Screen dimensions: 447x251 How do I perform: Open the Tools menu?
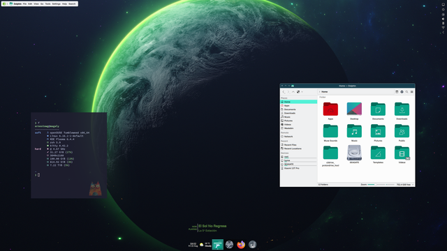(48, 4)
